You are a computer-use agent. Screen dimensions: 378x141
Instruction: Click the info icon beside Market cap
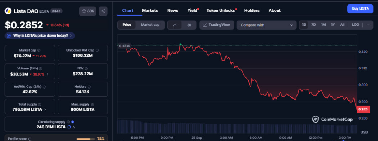click(39, 50)
